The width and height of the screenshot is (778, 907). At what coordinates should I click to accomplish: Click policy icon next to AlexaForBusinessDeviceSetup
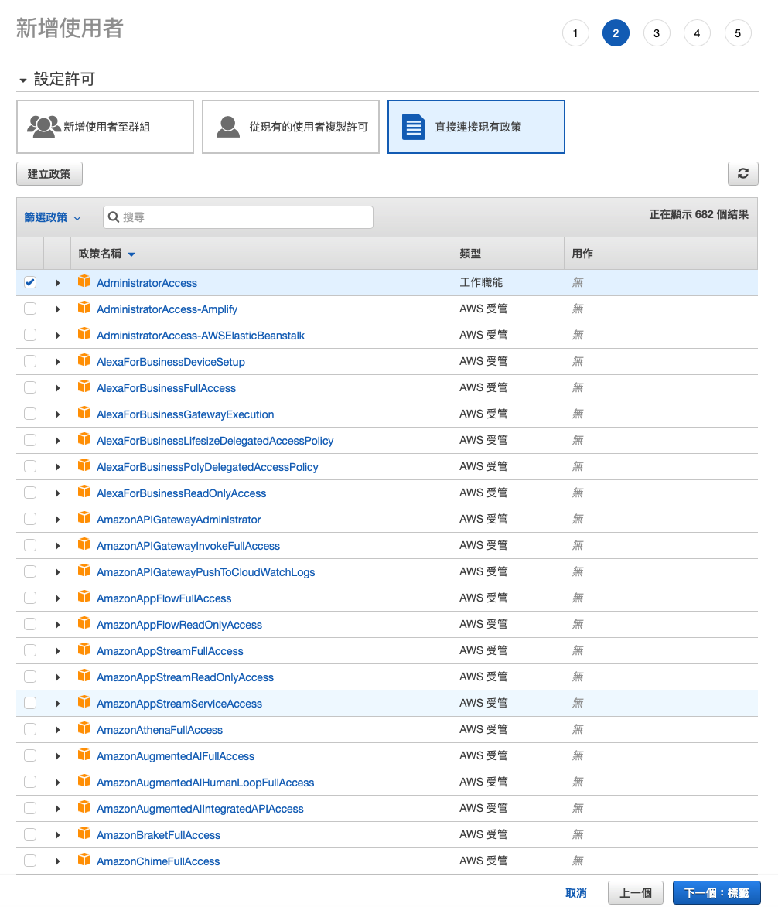tap(84, 360)
